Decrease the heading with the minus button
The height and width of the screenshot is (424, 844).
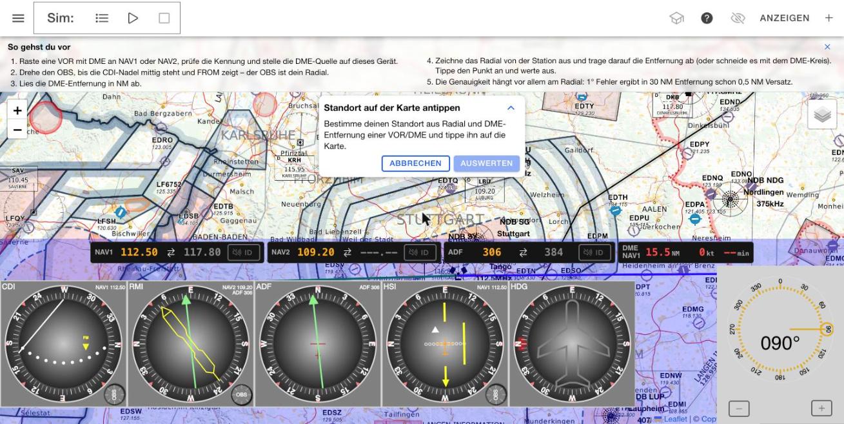[739, 409]
